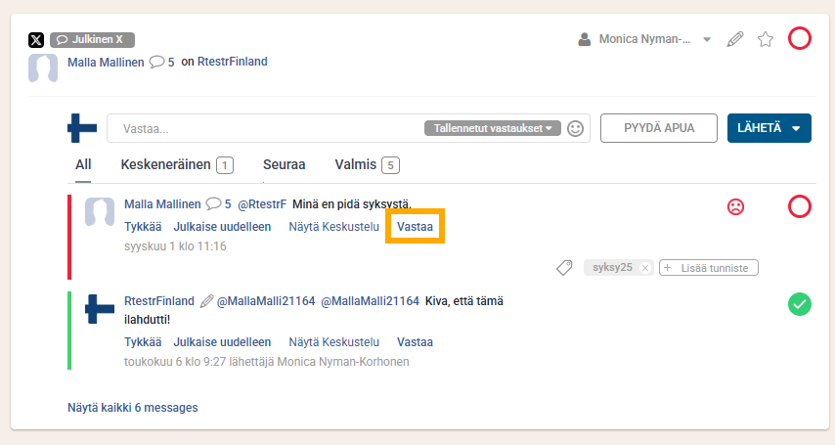Open Näytä kaikki 6 messages link
This screenshot has height=445, width=835.
pos(132,407)
